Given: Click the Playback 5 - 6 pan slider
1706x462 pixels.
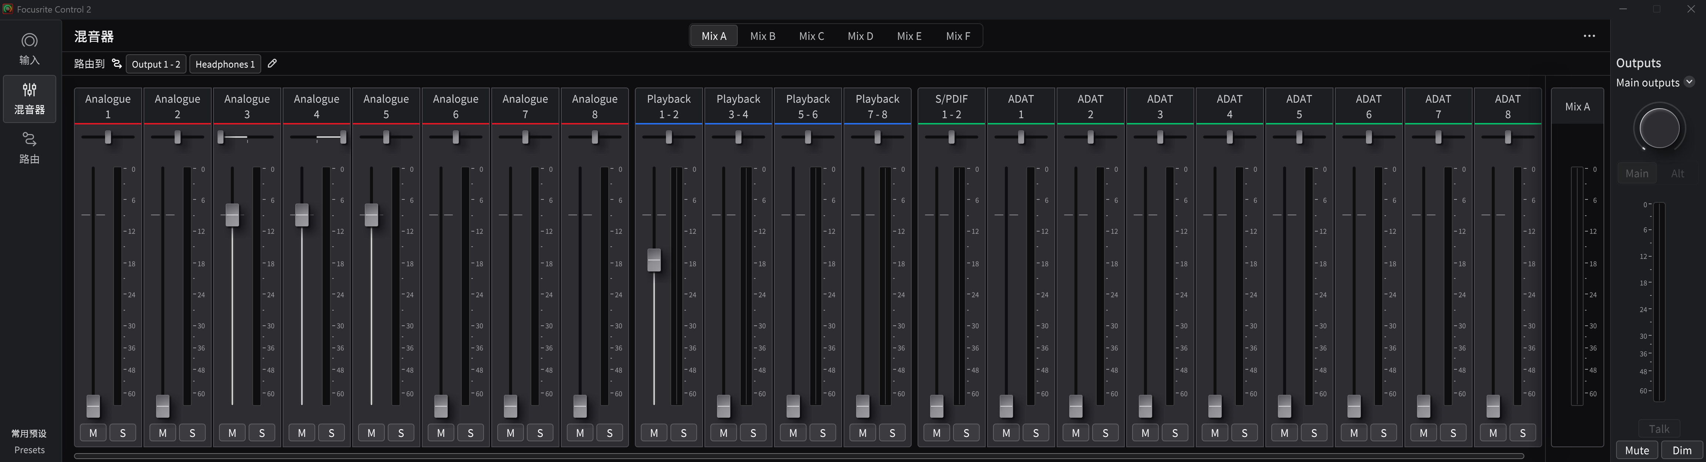Looking at the screenshot, I should pos(808,137).
